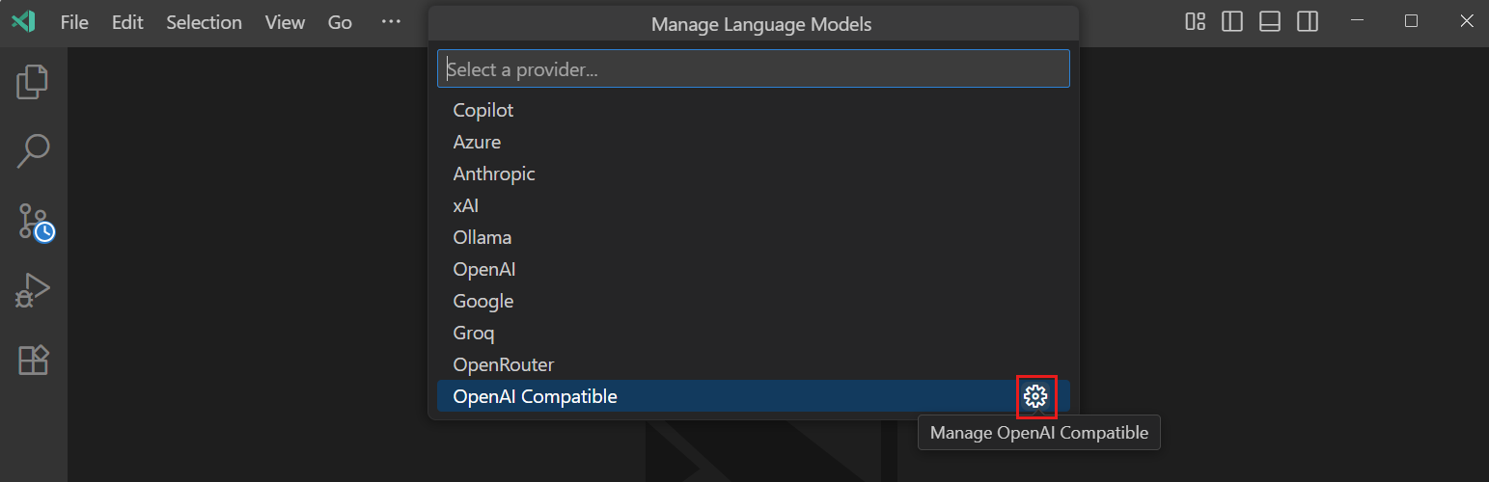Toggle the Primary Side Bar
The height and width of the screenshot is (482, 1489).
[x=1232, y=21]
